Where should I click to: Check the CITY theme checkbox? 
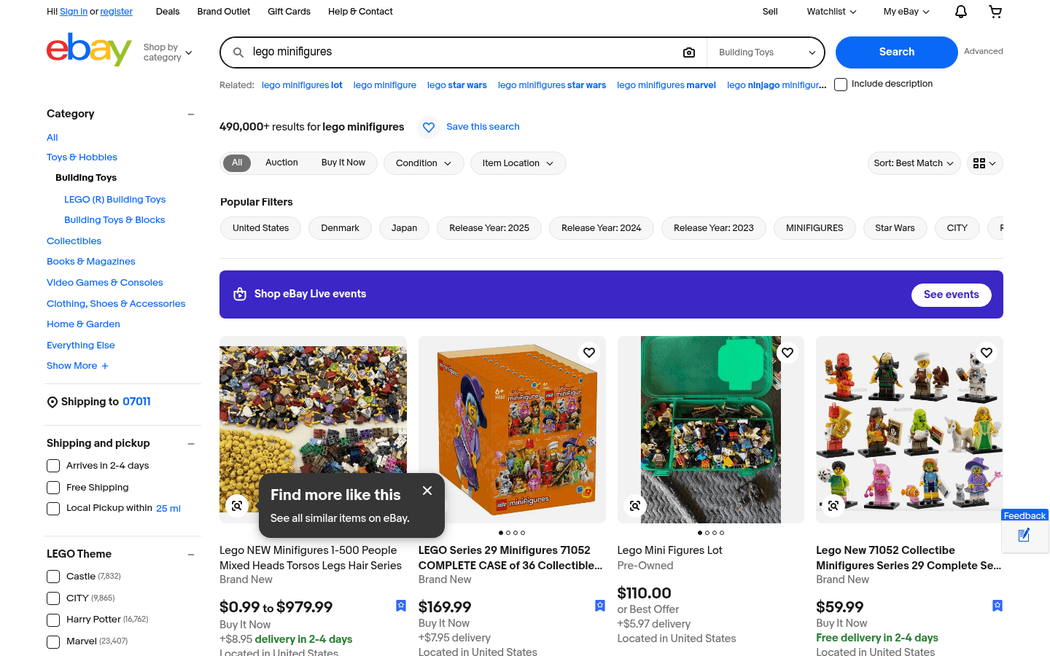pos(53,598)
